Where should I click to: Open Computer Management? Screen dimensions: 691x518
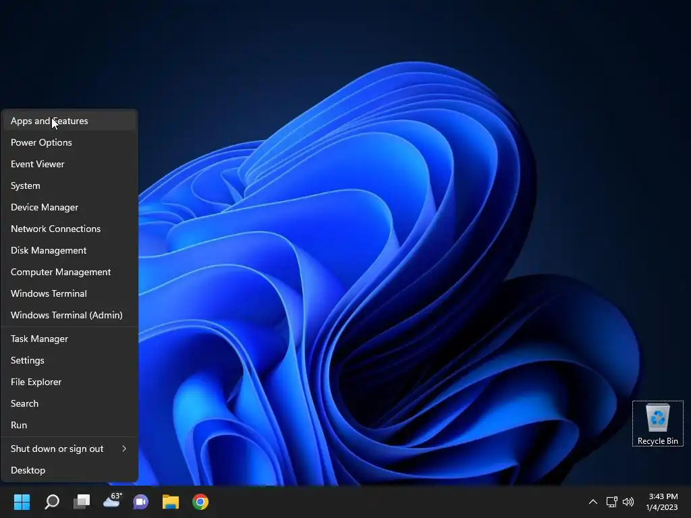[x=70, y=272]
